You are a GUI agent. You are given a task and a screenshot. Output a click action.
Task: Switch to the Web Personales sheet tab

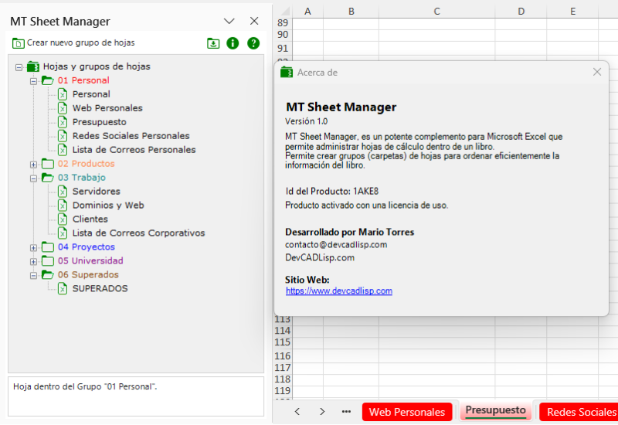407,412
